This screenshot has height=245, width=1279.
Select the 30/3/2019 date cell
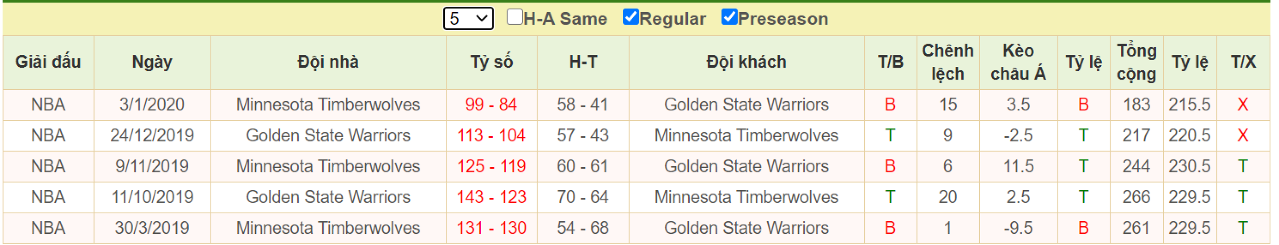(153, 229)
